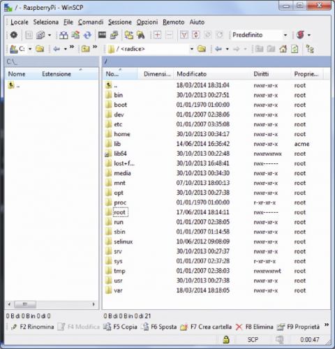Click F5 Copia button
The height and width of the screenshot is (349, 335).
120,327
